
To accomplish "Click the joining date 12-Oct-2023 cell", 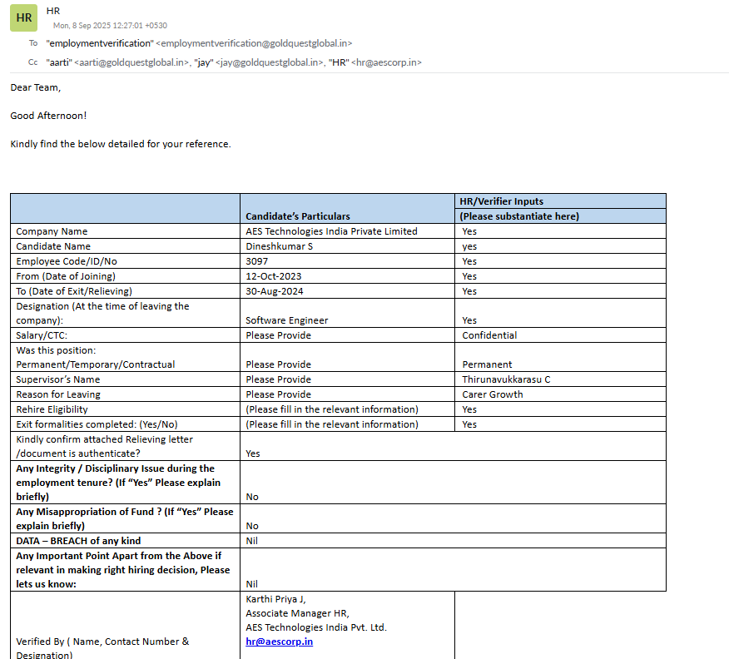I will pyautogui.click(x=273, y=276).
